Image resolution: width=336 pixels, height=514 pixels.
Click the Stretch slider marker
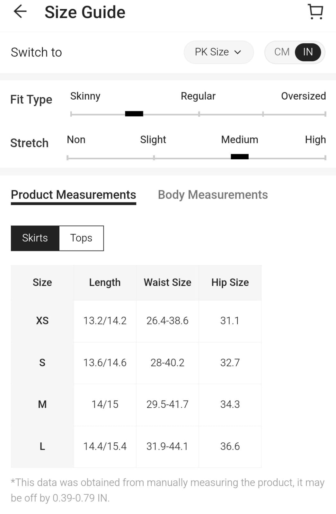point(240,157)
